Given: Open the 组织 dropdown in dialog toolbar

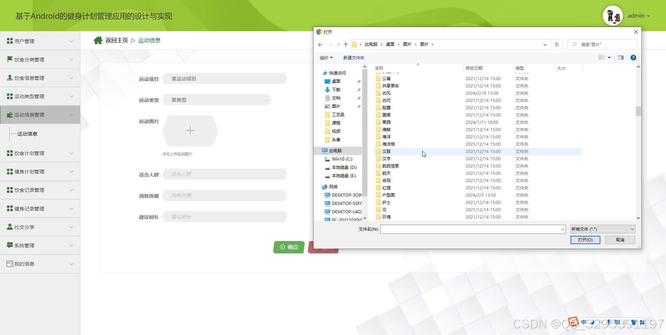Looking at the screenshot, I should 326,58.
